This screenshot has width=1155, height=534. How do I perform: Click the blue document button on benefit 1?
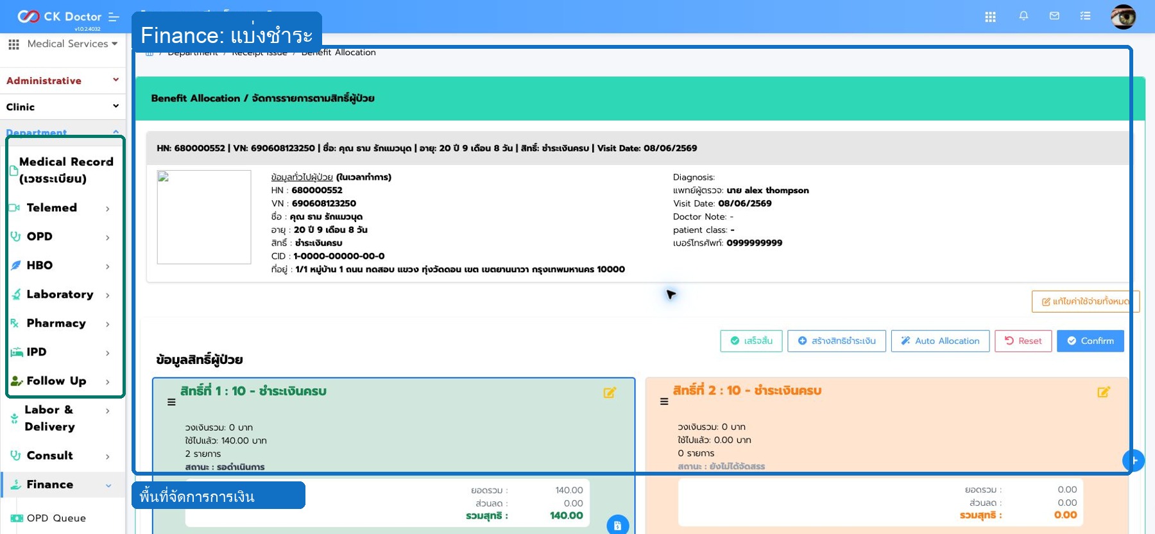coord(618,526)
